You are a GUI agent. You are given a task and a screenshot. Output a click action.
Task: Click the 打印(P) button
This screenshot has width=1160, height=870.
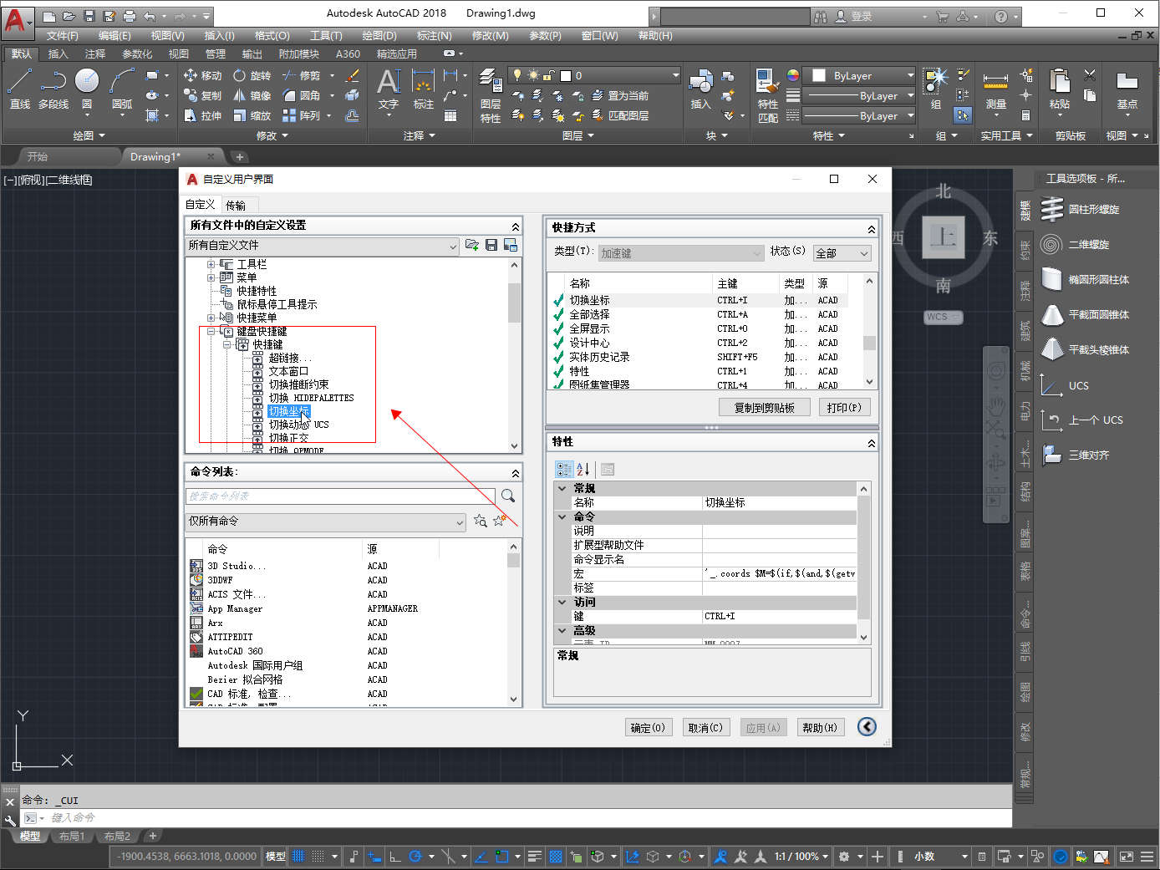[844, 407]
